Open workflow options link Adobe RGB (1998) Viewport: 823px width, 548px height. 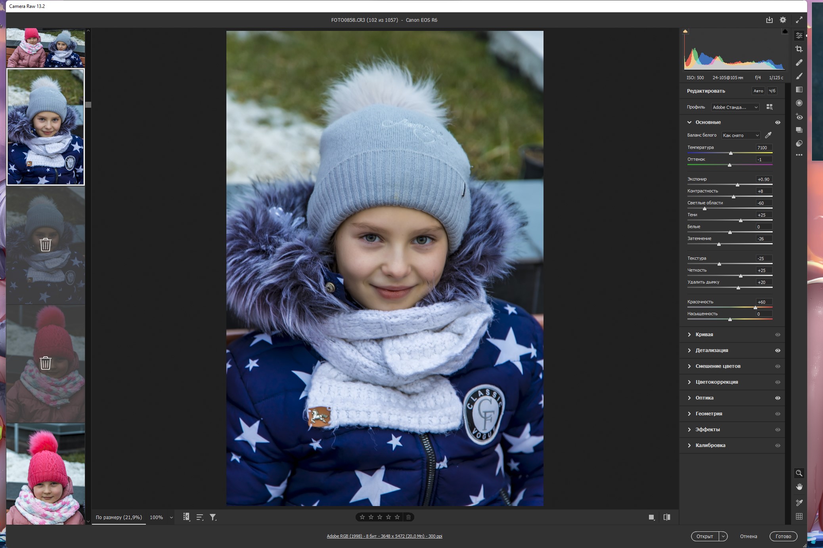(384, 536)
